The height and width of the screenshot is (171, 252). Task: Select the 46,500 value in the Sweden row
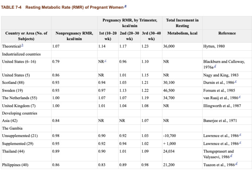click(x=169, y=90)
